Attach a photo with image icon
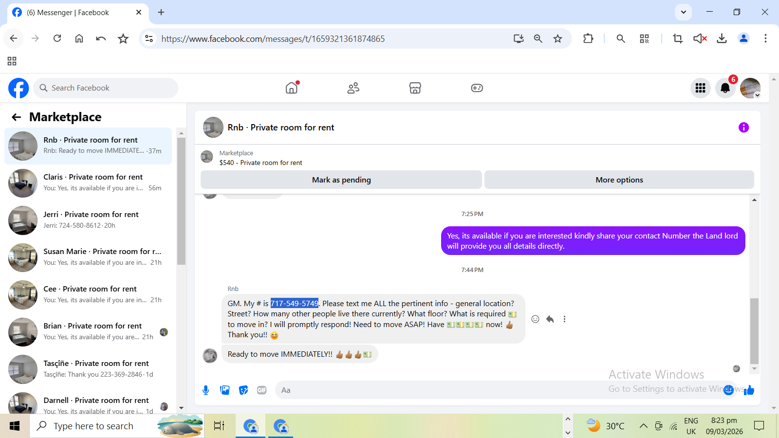The image size is (779, 438). [x=224, y=390]
